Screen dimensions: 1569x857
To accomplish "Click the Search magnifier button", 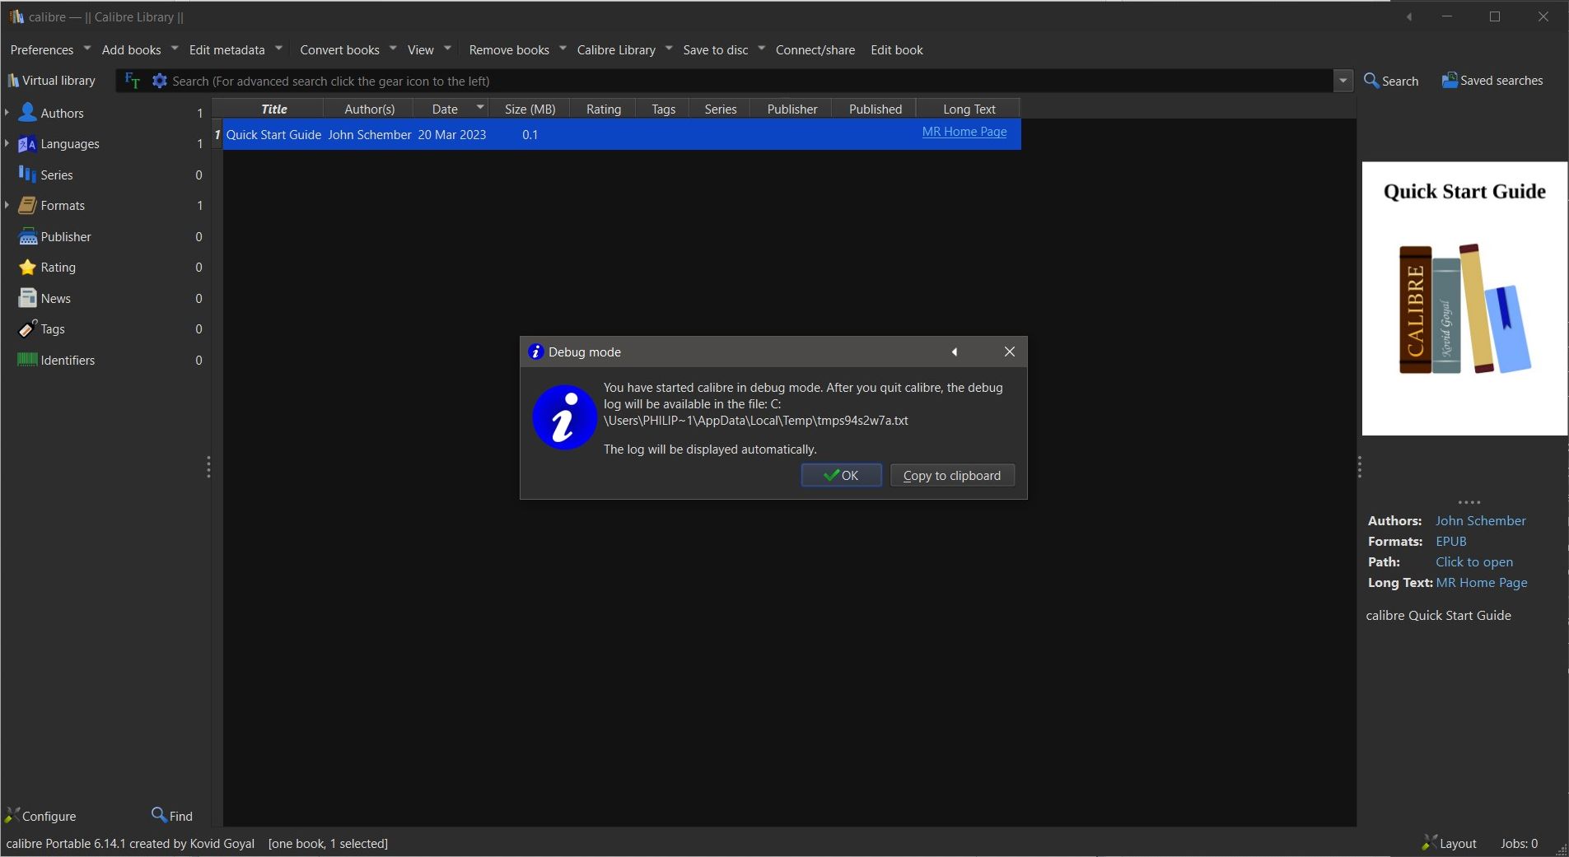I will (x=1391, y=81).
